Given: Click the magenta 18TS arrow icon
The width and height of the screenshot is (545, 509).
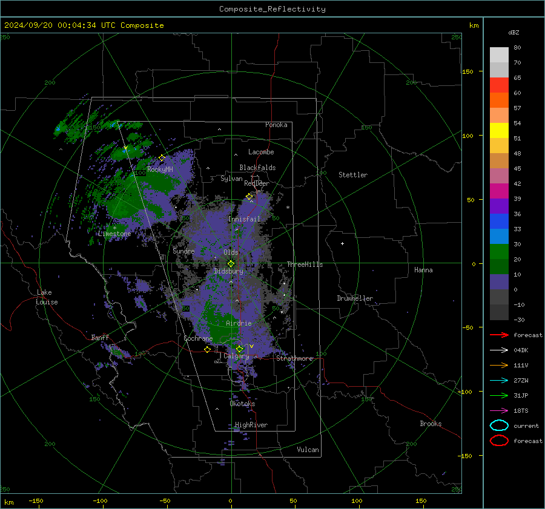Looking at the screenshot, I should [499, 411].
